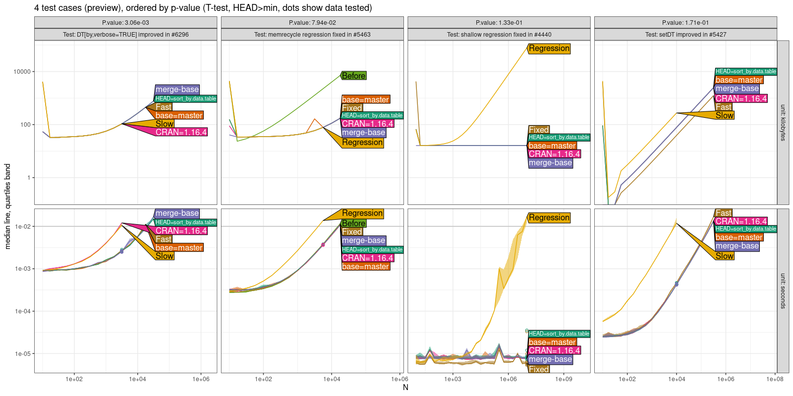Click the '1e-04' y-axis tick label
The width and height of the screenshot is (793, 396).
pos(23,311)
